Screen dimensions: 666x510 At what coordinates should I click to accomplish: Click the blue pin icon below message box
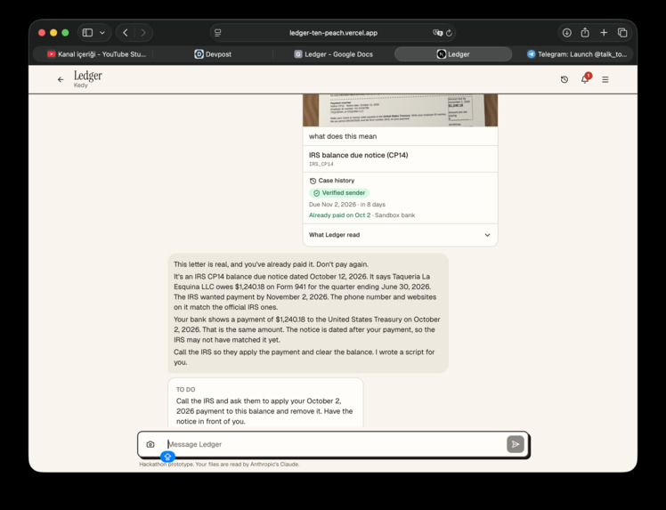(167, 457)
